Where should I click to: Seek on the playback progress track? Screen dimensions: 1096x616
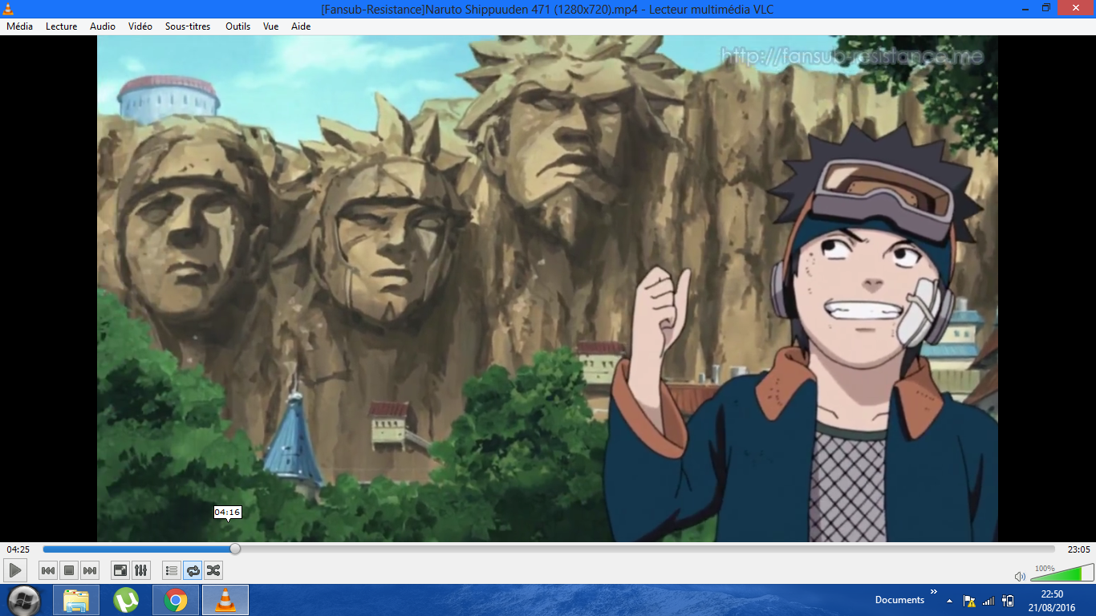549,549
